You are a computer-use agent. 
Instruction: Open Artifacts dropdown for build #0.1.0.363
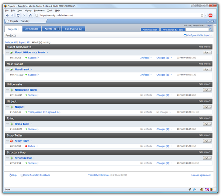pos(151,58)
